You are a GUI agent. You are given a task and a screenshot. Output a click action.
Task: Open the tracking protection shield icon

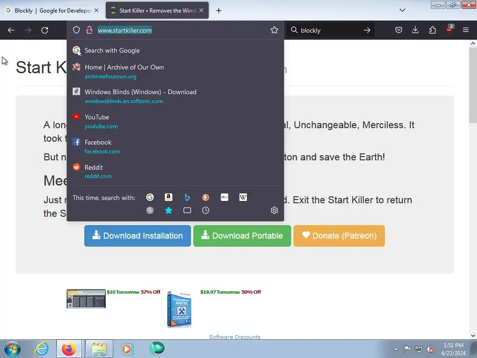coord(76,30)
